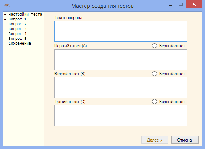This screenshot has height=149, width=205.
Task: Minimize the test wizard window
Action: pyautogui.click(x=170, y=4)
